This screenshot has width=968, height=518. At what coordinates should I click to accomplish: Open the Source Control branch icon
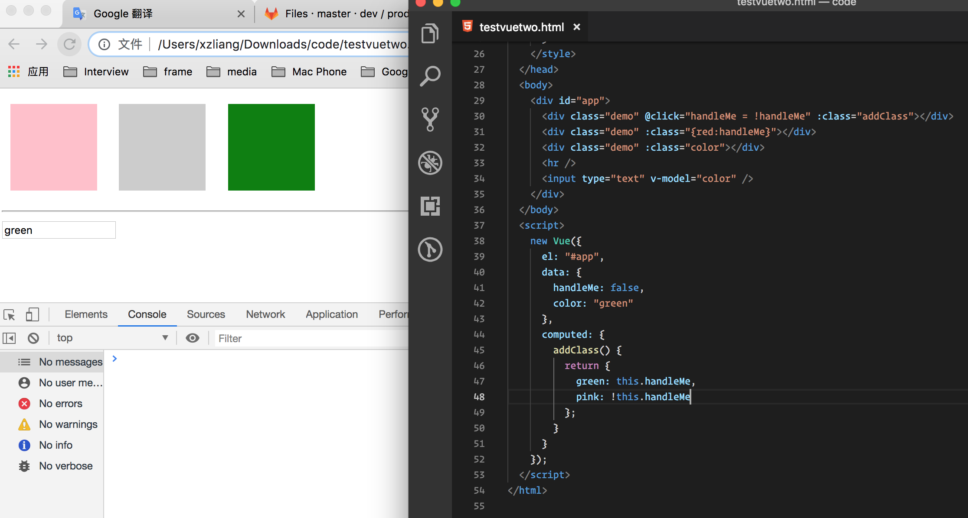[x=430, y=119]
